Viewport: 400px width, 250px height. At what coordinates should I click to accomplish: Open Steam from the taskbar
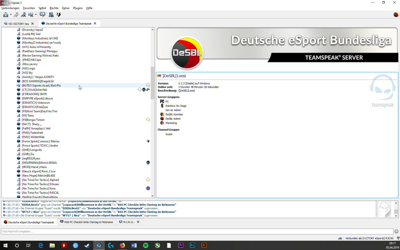(87, 245)
